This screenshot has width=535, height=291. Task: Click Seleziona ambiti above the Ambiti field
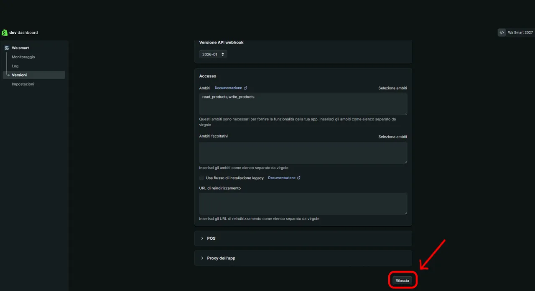coord(392,88)
